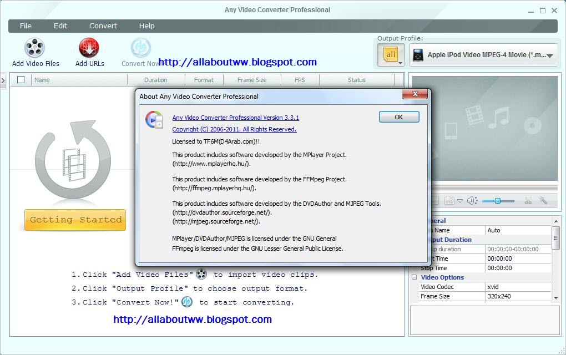Click the volume speaker icon
Viewport: 566px width, 355px height.
pyautogui.click(x=472, y=201)
